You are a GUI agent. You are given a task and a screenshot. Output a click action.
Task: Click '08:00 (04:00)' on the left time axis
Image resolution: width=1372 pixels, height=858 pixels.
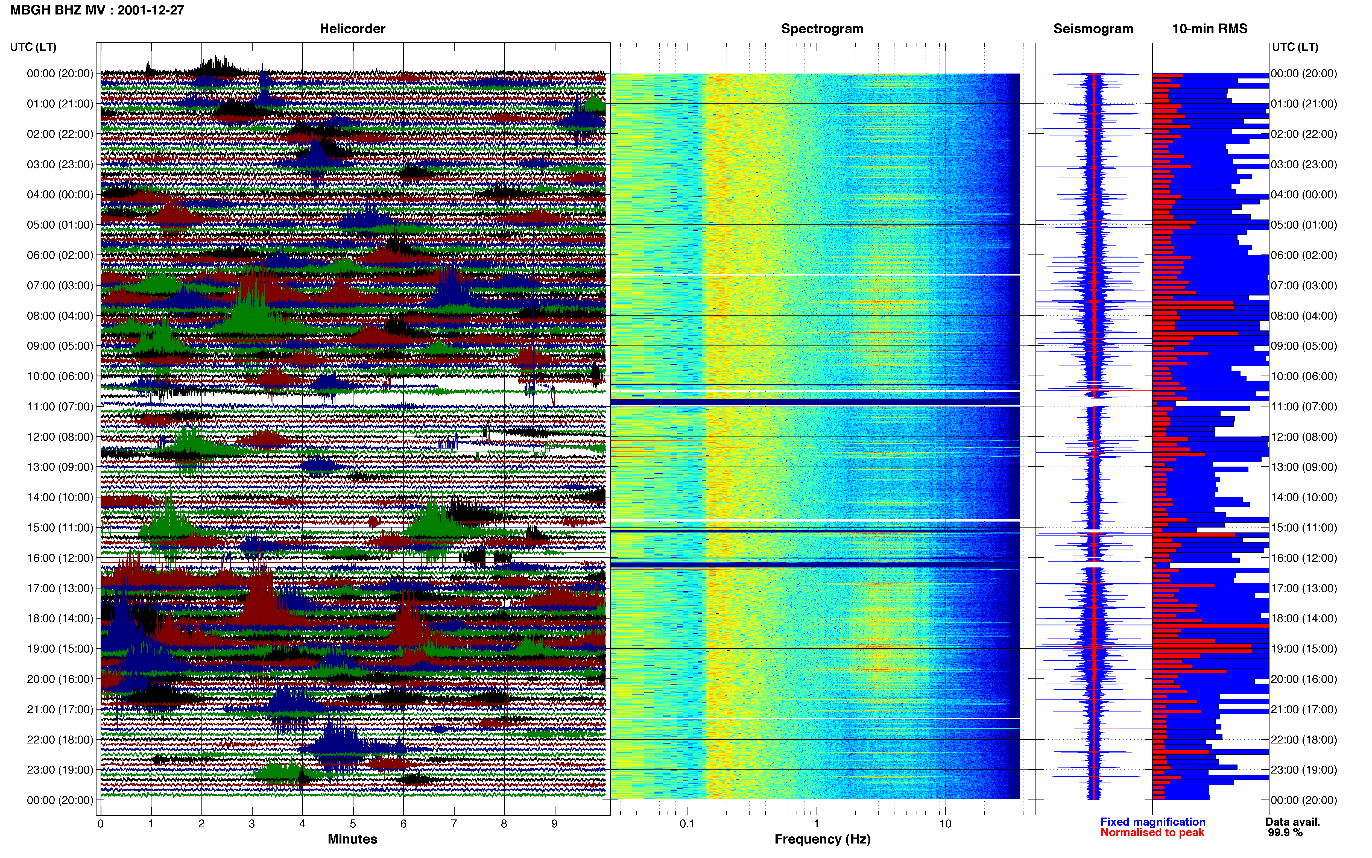click(x=60, y=315)
